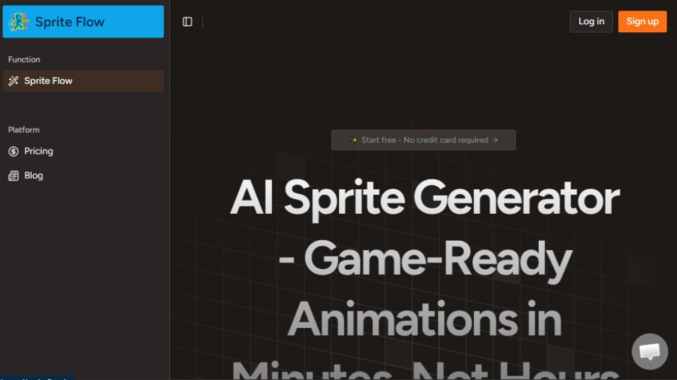Open the Sprite Flow brand header link
This screenshot has height=380, width=677.
click(83, 22)
